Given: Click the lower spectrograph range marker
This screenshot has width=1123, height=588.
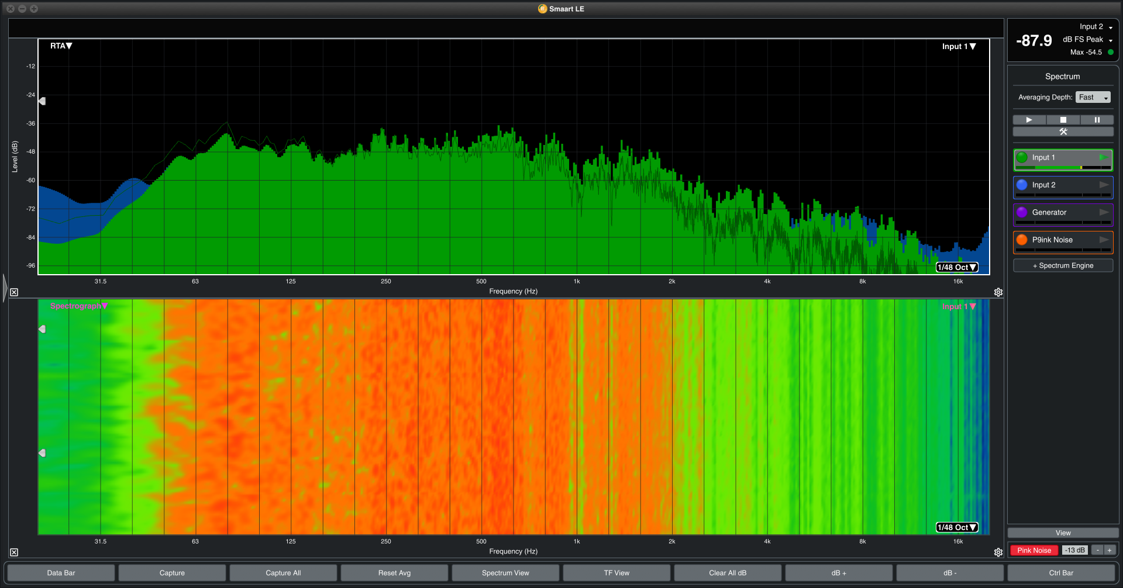Looking at the screenshot, I should [x=42, y=453].
